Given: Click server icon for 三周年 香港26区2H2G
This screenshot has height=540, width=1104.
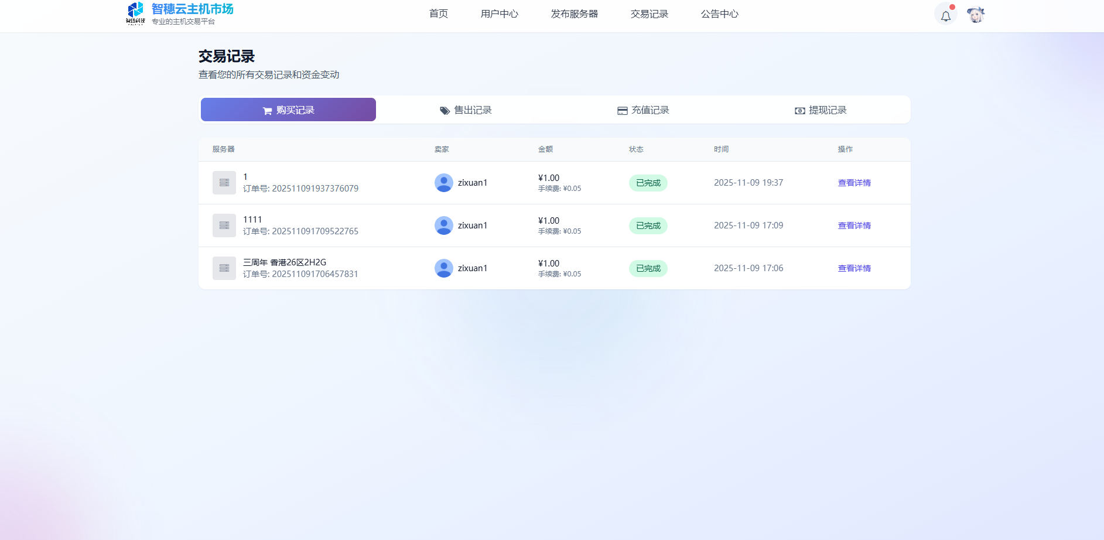Looking at the screenshot, I should point(224,268).
